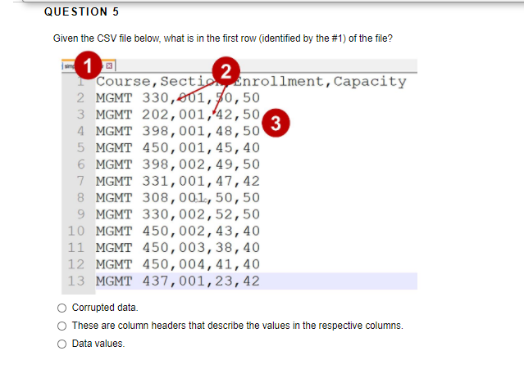Click the row 'MGMT 330,001,50,50'
The height and width of the screenshot is (369, 524).
tap(178, 97)
